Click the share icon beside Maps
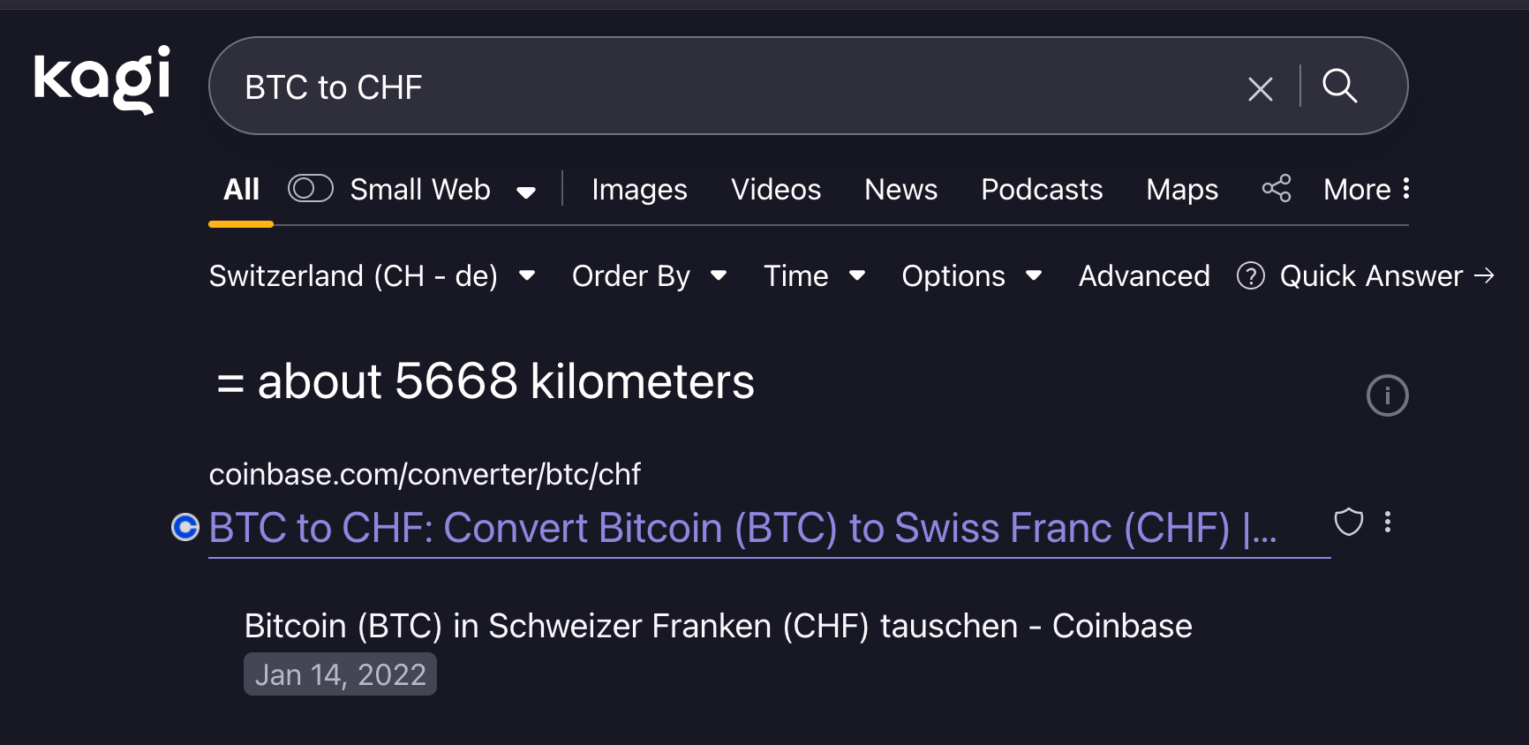 click(1276, 189)
